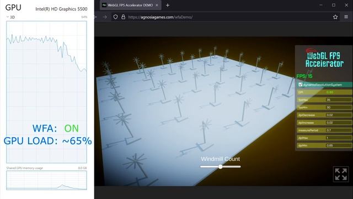Edit the dpiMin value field
Viewport: 353px width, 199px height.
pos(338,145)
